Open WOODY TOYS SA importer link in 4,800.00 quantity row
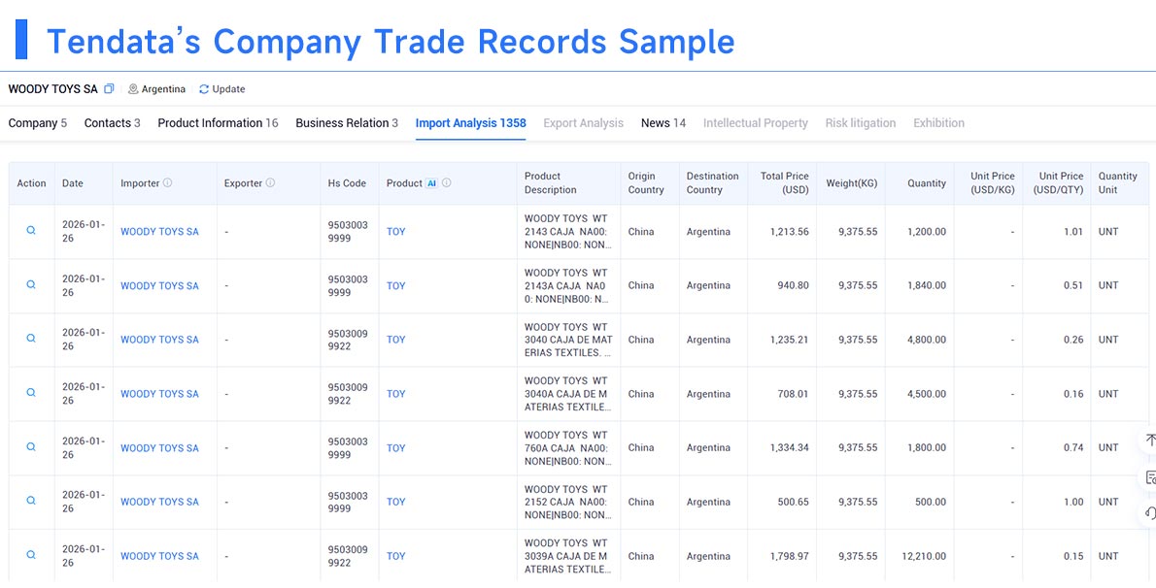Viewport: 1156px width, 588px height. [160, 340]
